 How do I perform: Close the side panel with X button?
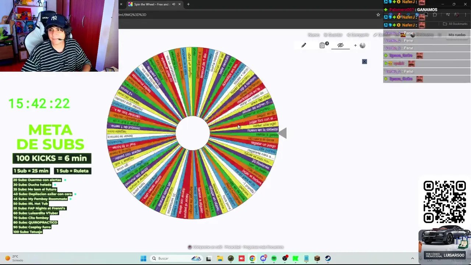click(x=364, y=61)
